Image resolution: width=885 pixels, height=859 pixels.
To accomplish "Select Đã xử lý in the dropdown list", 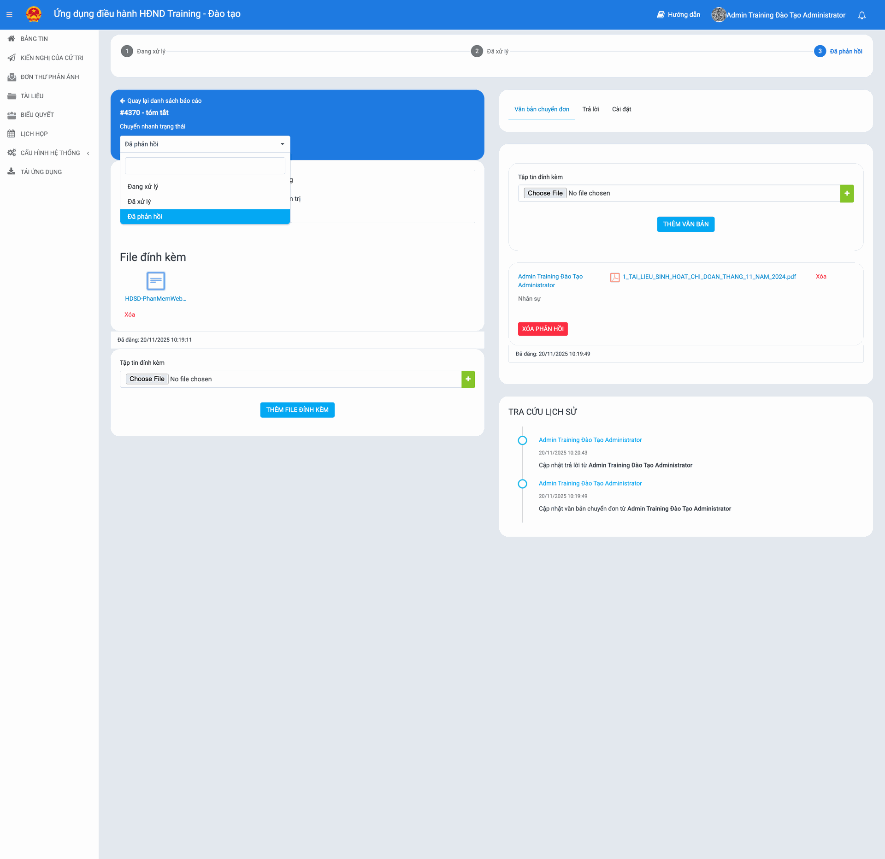I will [139, 201].
